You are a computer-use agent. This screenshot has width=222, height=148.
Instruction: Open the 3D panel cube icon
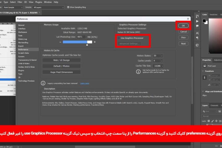point(197,45)
